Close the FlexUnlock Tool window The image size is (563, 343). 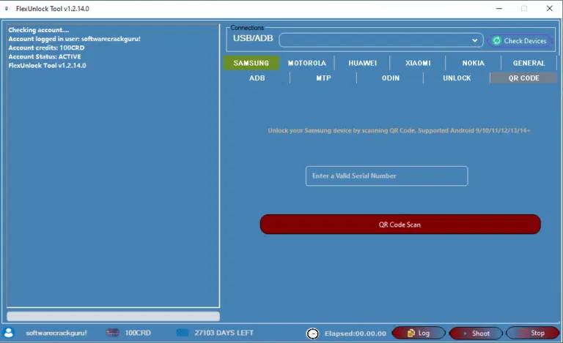549,9
